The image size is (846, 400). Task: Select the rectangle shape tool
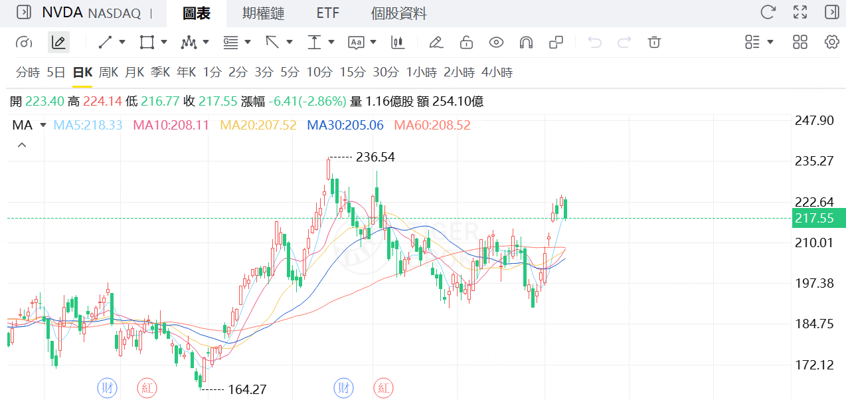pyautogui.click(x=147, y=43)
